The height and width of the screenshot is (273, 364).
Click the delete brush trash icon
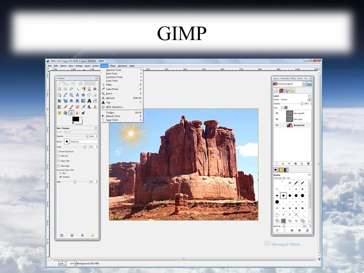(299, 230)
